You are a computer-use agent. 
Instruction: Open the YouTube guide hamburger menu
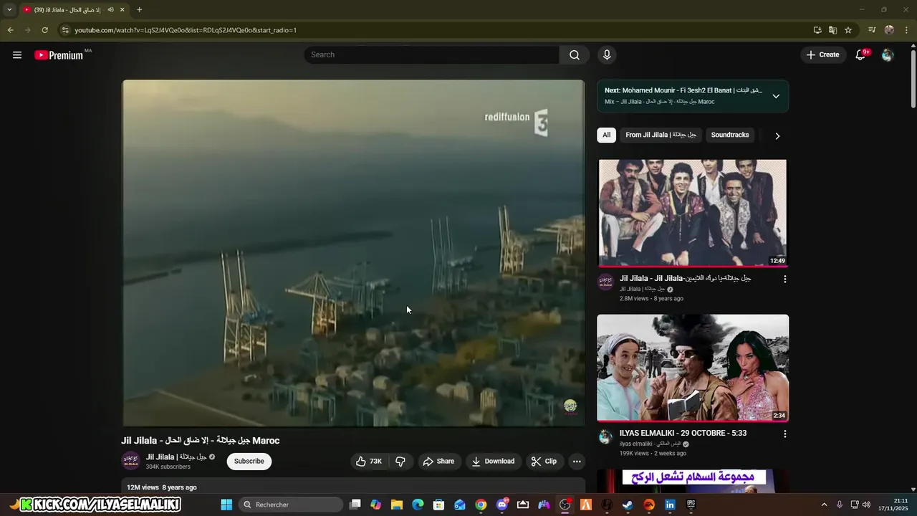17,55
